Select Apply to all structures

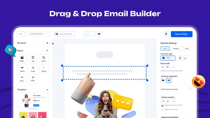pos(162,109)
